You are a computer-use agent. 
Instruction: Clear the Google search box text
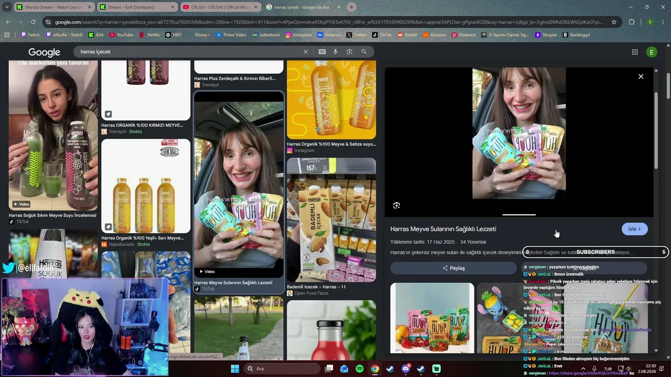coord(306,52)
